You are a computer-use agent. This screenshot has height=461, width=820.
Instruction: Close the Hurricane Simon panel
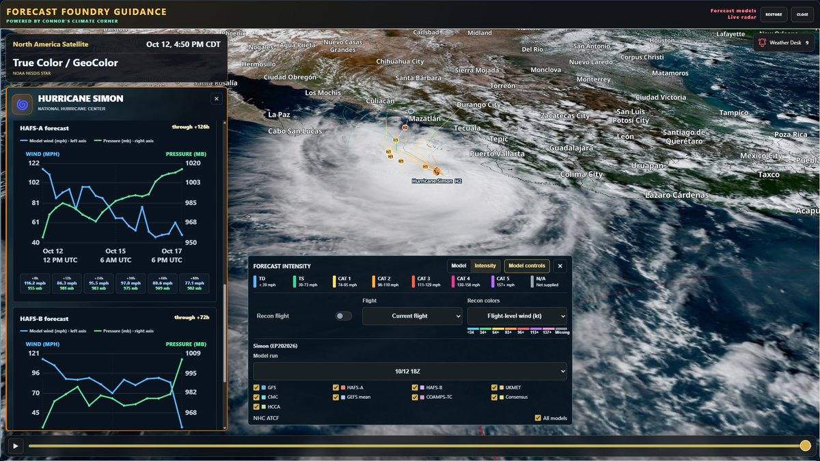pyautogui.click(x=217, y=99)
